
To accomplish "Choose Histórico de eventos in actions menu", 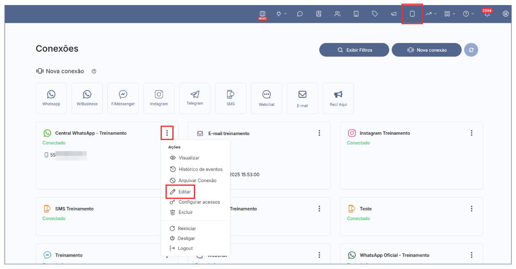I will coord(200,169).
